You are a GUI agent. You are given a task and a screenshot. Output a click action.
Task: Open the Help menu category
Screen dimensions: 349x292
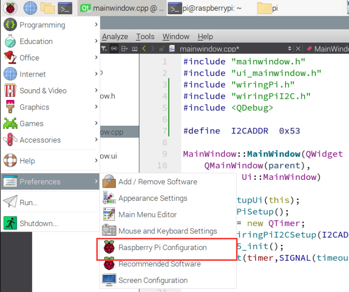point(50,160)
